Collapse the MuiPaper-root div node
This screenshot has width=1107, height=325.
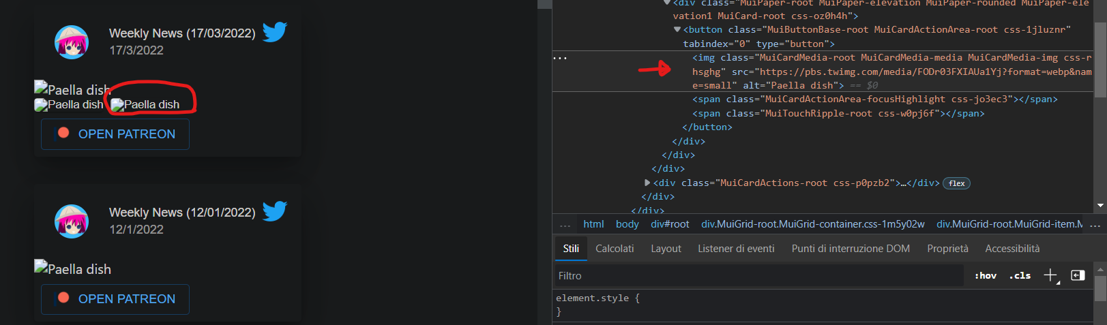(x=667, y=3)
